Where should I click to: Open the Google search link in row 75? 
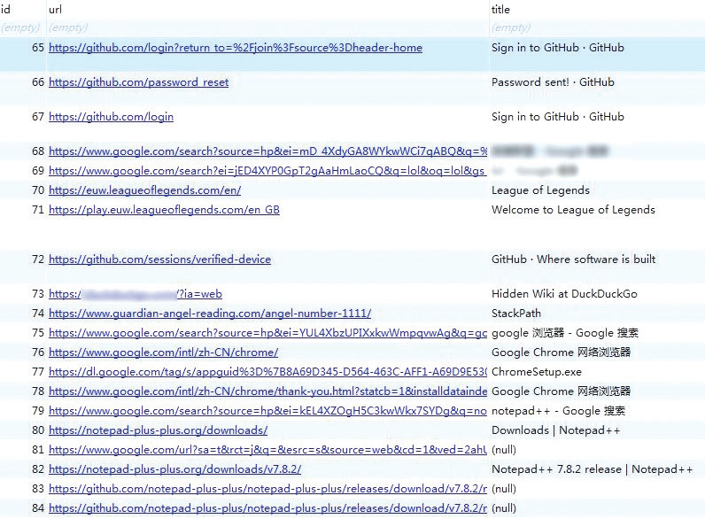point(268,333)
